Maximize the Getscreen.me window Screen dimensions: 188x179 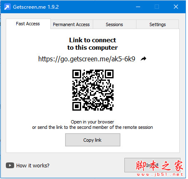(157, 7)
